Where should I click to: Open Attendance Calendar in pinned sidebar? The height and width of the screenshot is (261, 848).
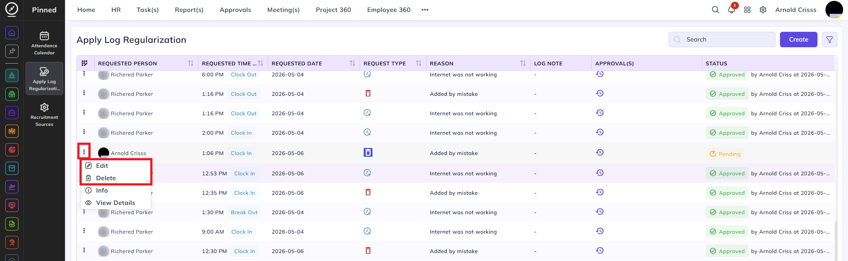pos(44,43)
